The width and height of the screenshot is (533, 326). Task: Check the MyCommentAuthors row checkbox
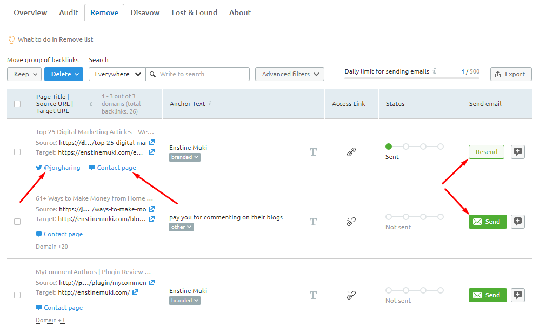tap(17, 295)
